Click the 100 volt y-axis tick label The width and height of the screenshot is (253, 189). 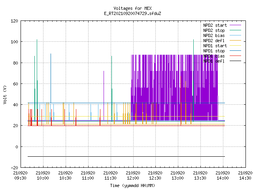pyautogui.click(x=14, y=42)
